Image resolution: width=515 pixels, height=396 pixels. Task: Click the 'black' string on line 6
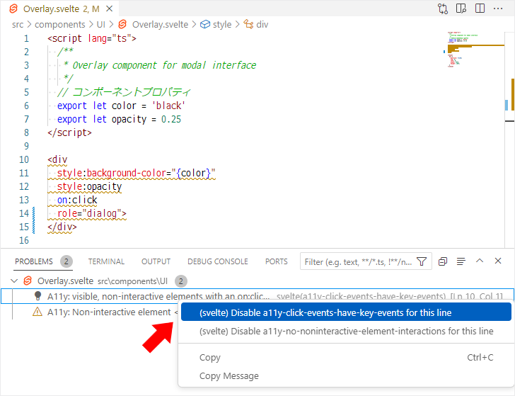[168, 106]
